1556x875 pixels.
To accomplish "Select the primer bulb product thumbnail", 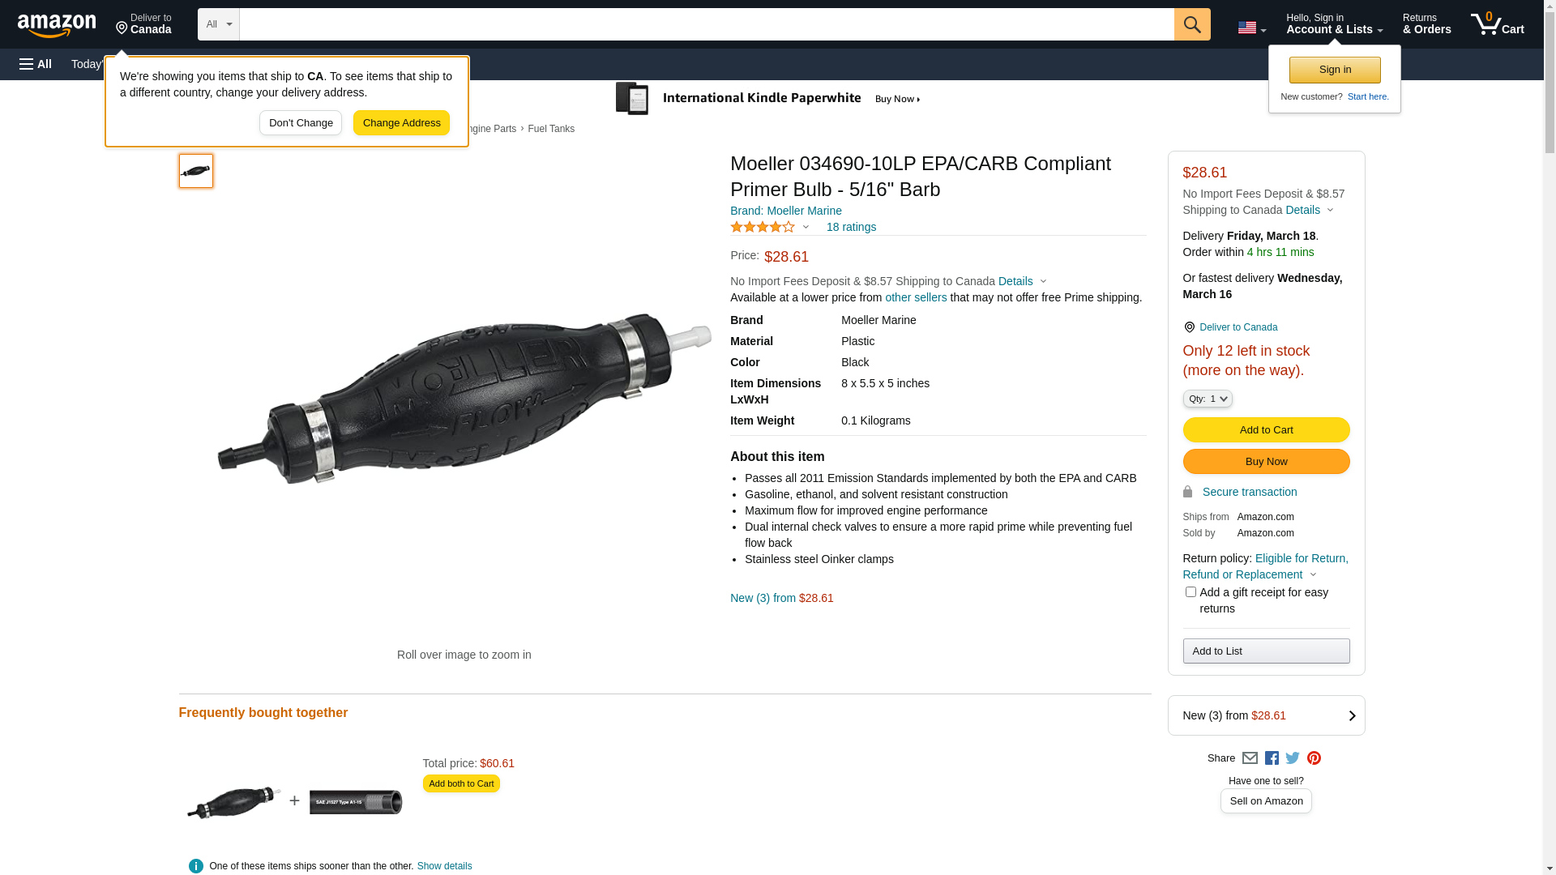I will click(x=196, y=171).
